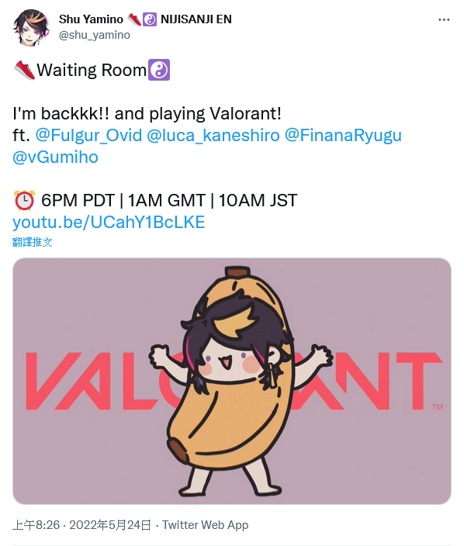Click the NIJISANJI EN text in name
This screenshot has height=546, width=464.
196,19
